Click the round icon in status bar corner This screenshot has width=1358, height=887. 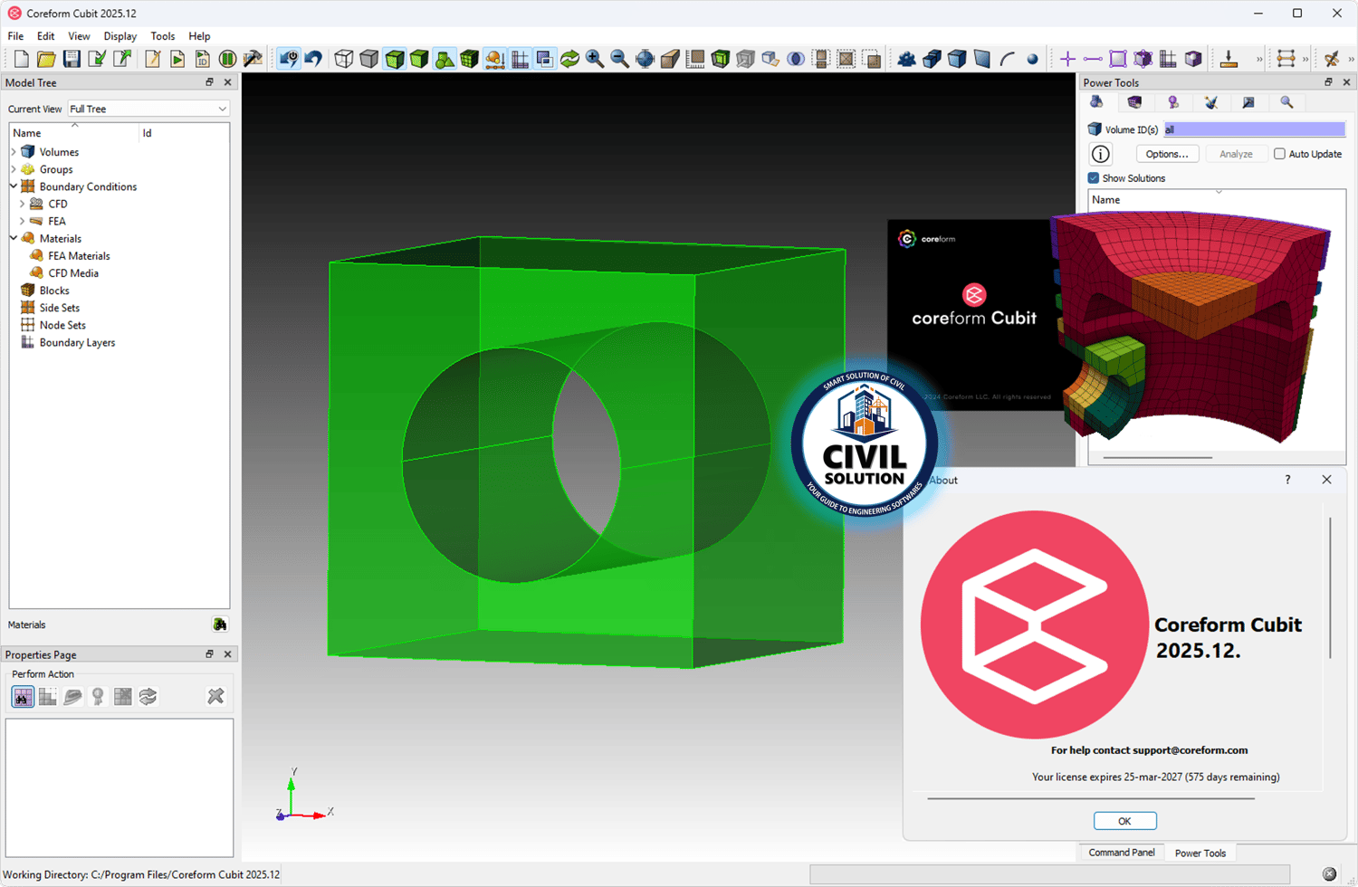(x=1329, y=873)
